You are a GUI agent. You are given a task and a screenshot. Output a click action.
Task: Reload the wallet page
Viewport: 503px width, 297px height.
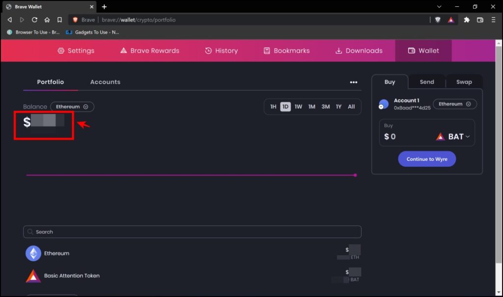(x=34, y=20)
